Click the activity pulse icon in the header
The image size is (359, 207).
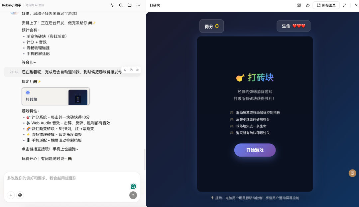[112, 5]
